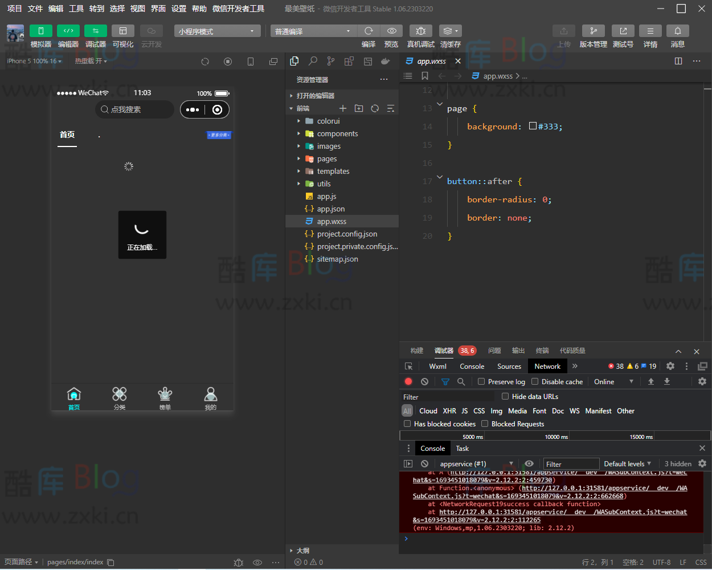This screenshot has height=570, width=712.
Task: Filter network requests by XHR
Action: [x=449, y=411]
